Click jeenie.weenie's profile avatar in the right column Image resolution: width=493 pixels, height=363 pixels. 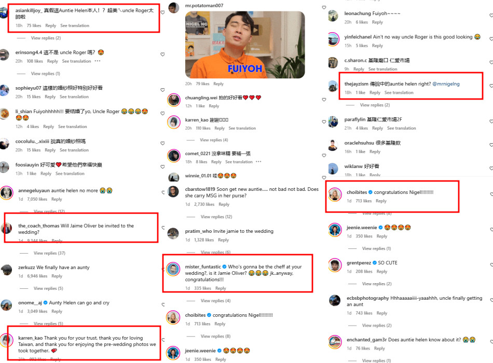coord(335,230)
